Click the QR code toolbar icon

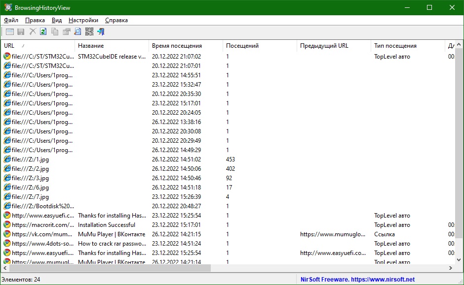click(89, 32)
